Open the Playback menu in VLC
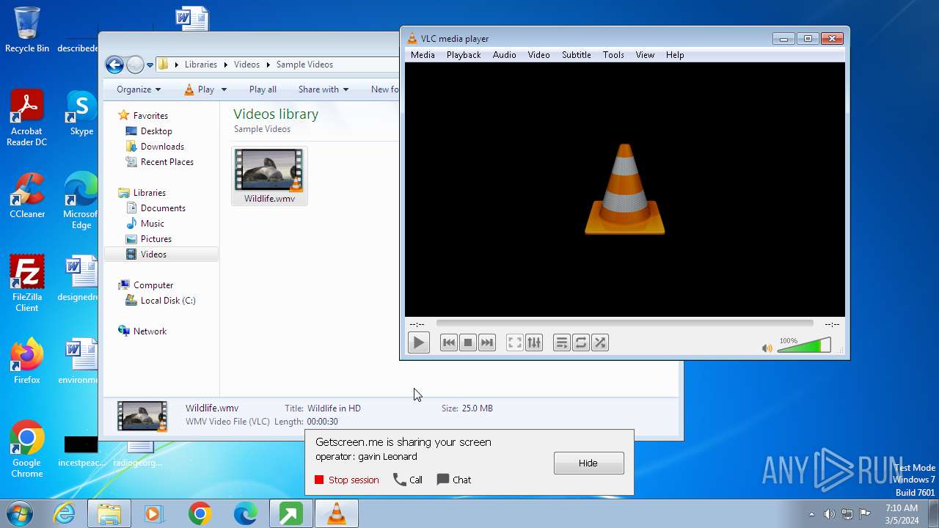The width and height of the screenshot is (939, 528). coord(464,55)
